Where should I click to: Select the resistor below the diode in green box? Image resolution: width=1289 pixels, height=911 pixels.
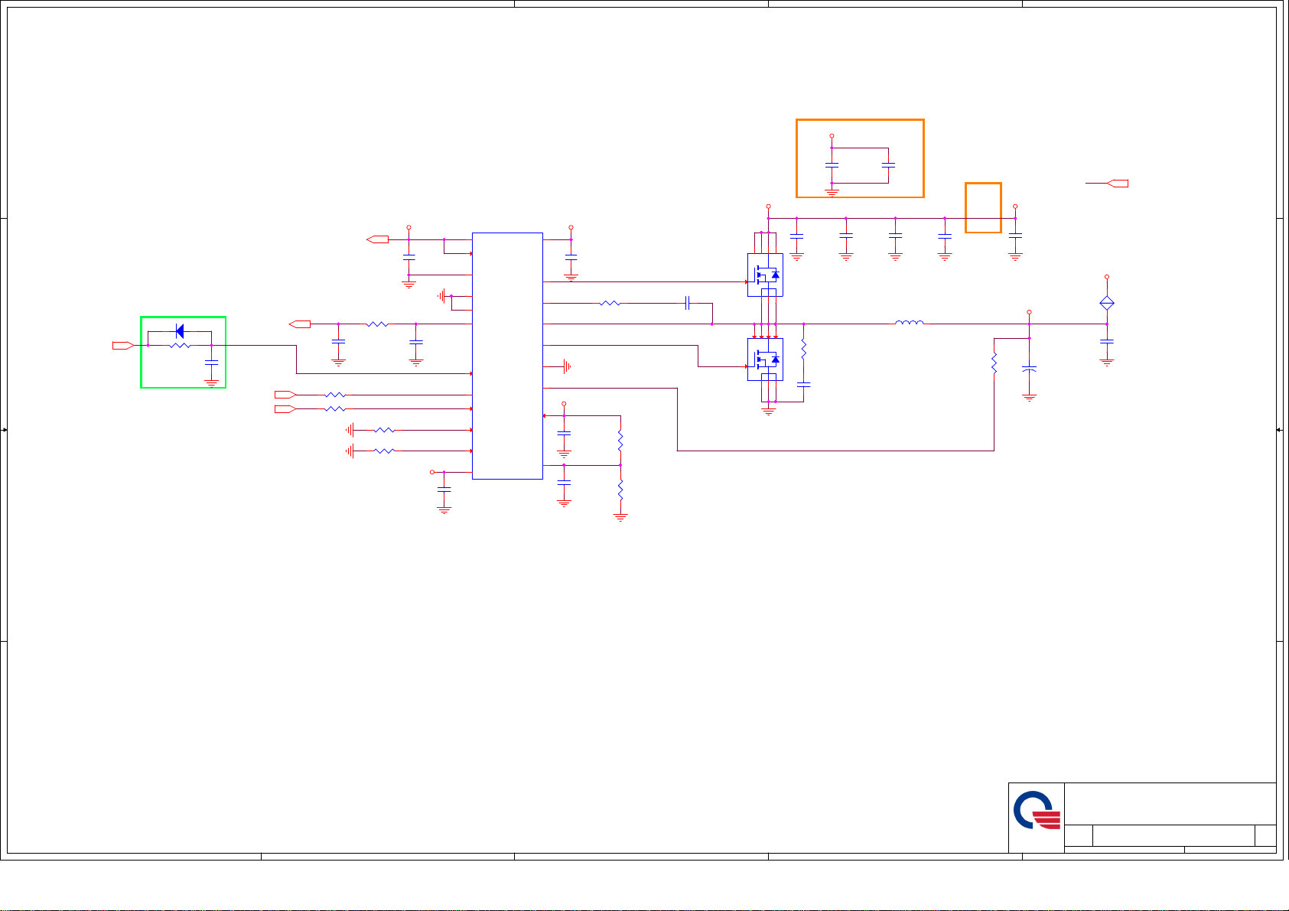click(x=180, y=346)
